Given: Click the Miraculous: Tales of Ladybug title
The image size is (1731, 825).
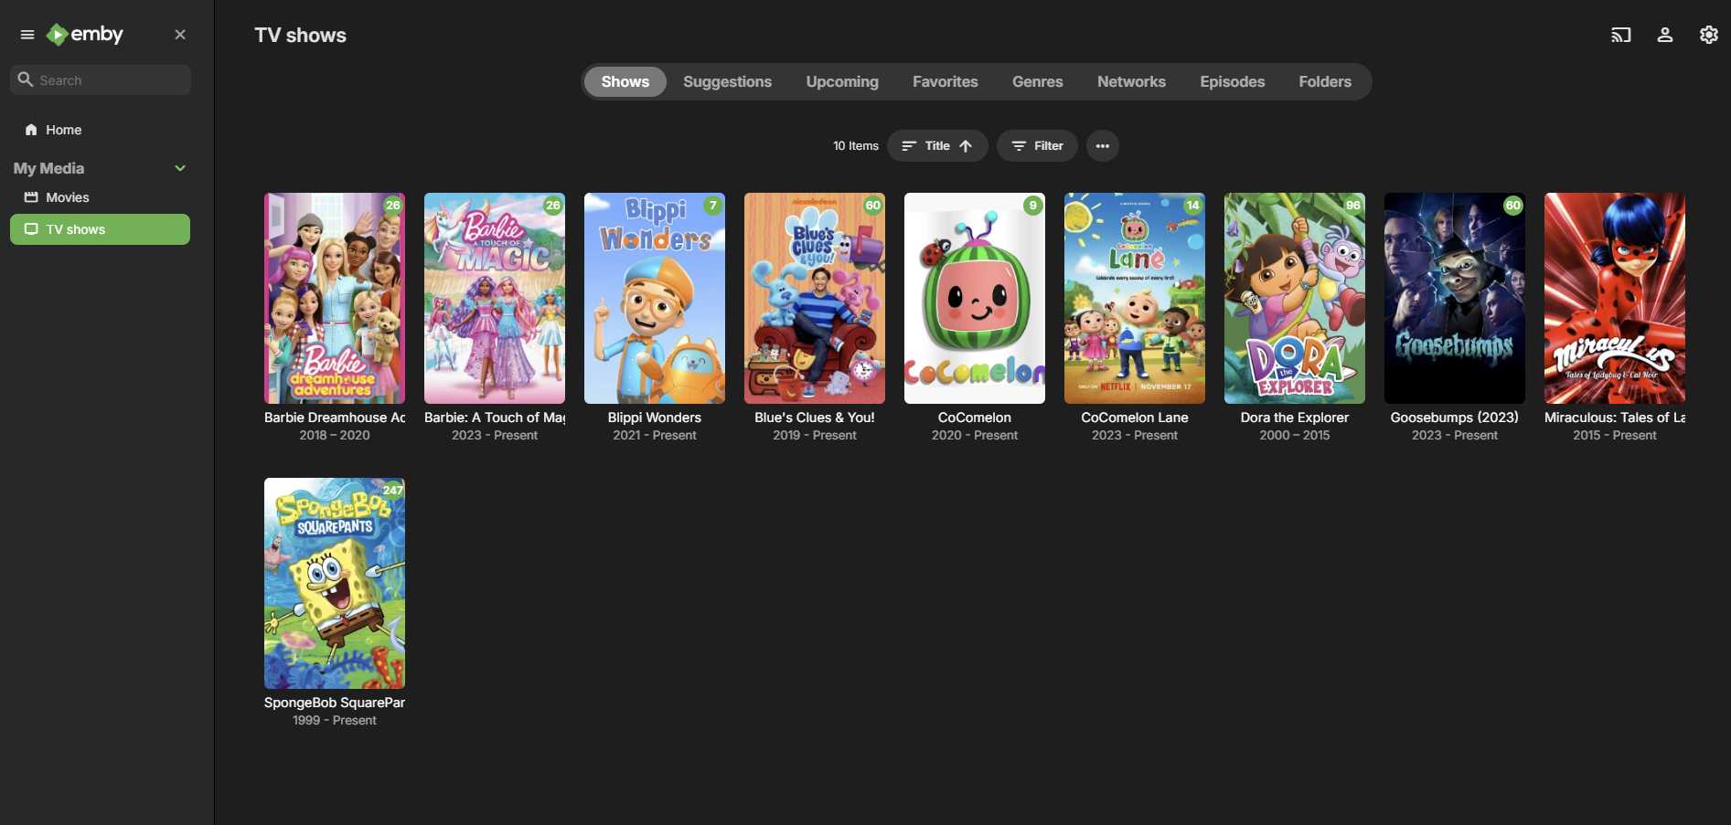Looking at the screenshot, I should [1615, 418].
